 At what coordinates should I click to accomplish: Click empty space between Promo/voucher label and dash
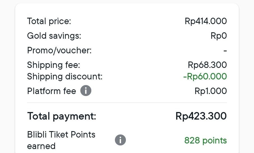click(x=157, y=51)
